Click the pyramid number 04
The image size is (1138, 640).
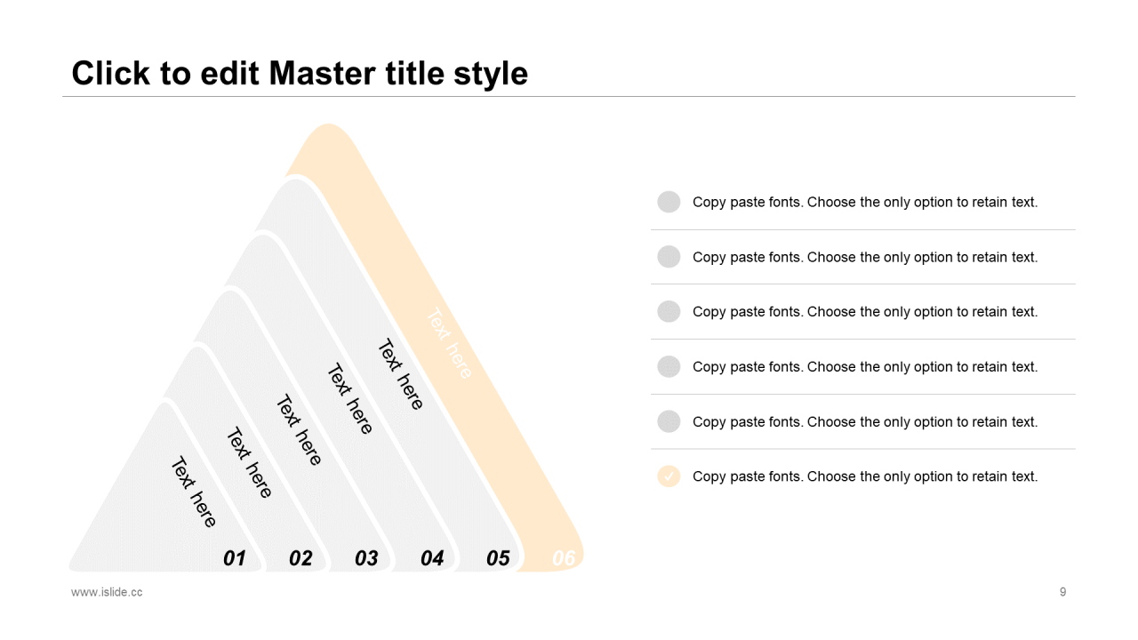click(x=432, y=558)
